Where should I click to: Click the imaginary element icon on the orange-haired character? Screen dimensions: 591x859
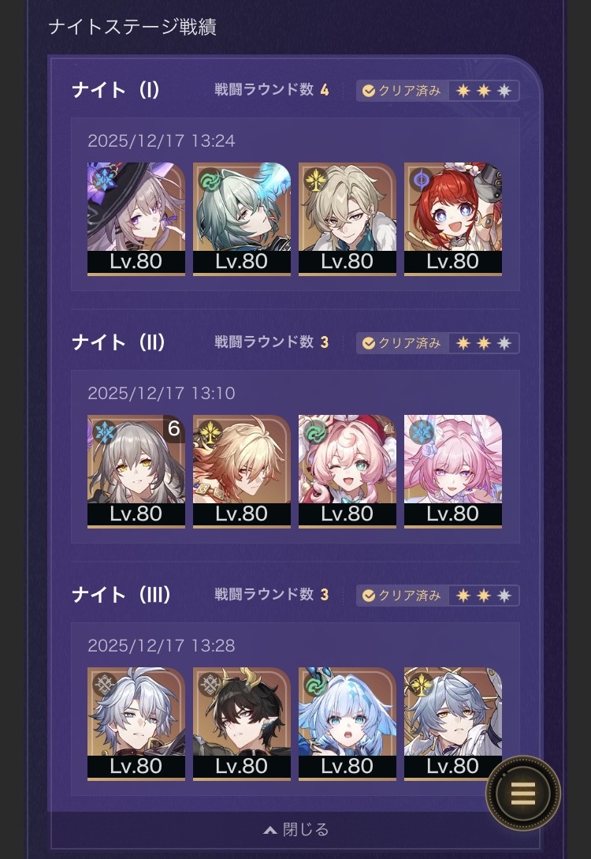(209, 431)
